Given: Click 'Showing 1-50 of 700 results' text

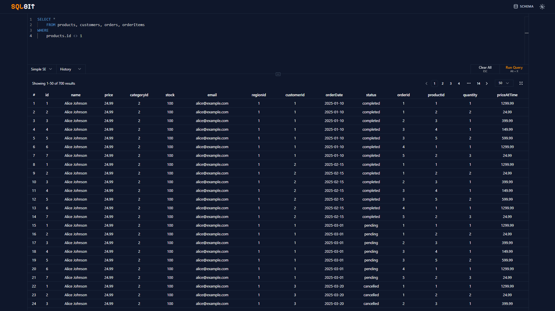Looking at the screenshot, I should point(54,83).
